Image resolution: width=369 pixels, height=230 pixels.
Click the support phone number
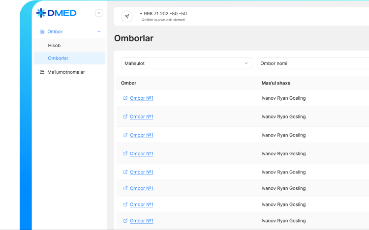pyautogui.click(x=163, y=13)
